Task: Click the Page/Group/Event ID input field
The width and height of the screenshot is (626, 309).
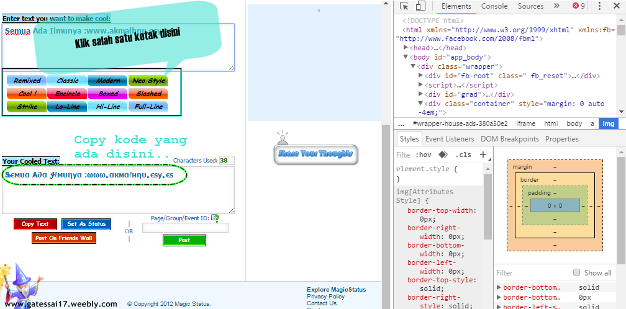Action: (185, 228)
